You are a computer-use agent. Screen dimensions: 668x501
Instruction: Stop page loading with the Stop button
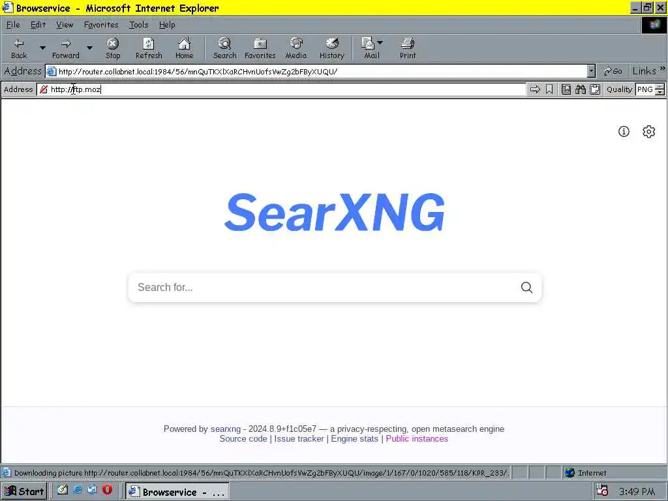(x=113, y=48)
